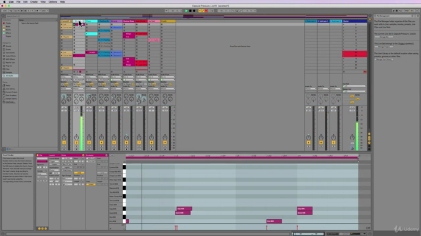
Task: Open the Live application menu
Action: pyautogui.click(x=11, y=2)
